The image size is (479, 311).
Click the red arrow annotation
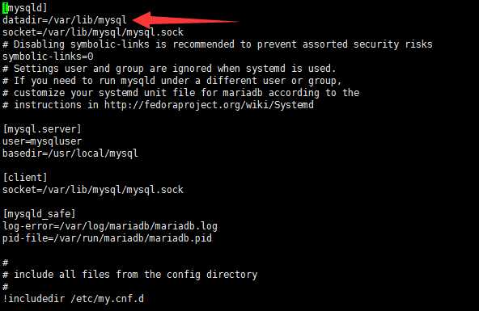point(186,20)
